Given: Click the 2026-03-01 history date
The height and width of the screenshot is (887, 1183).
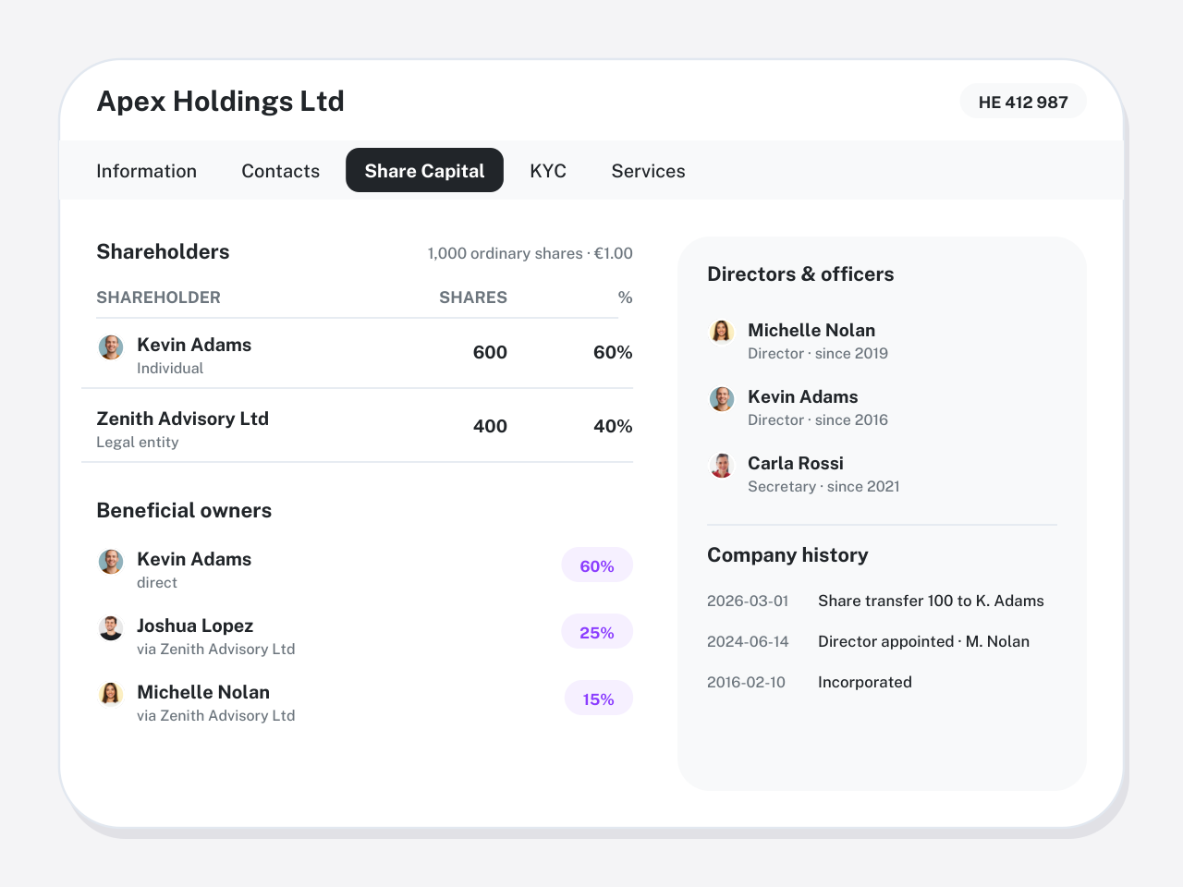Looking at the screenshot, I should tap(748, 601).
